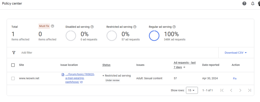
Task: Toggle the select-all checkbox in table header
Action: pyautogui.click(x=13, y=65)
